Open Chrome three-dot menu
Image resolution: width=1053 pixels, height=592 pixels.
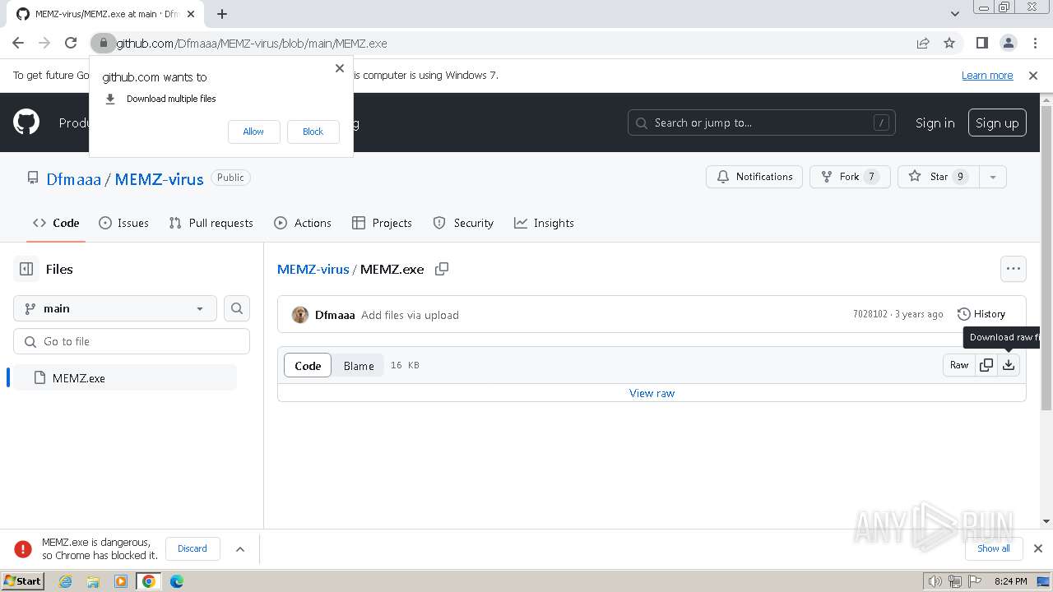point(1034,43)
